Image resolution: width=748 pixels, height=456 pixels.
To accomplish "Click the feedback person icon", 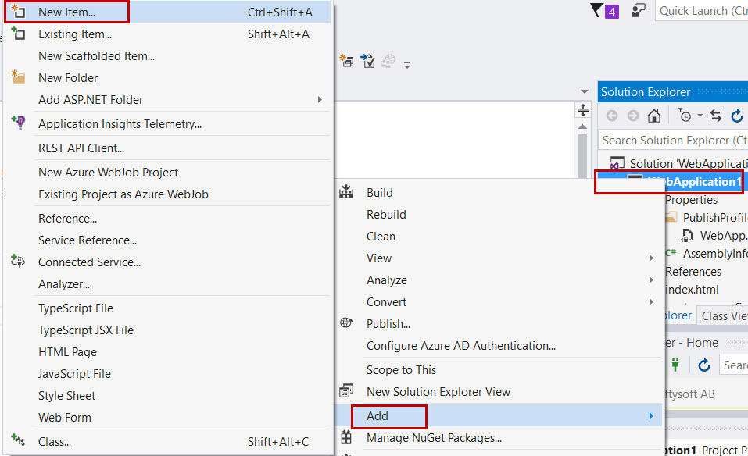I will pos(638,10).
